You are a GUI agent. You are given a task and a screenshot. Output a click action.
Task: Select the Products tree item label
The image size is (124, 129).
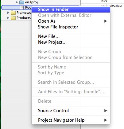point(24,18)
